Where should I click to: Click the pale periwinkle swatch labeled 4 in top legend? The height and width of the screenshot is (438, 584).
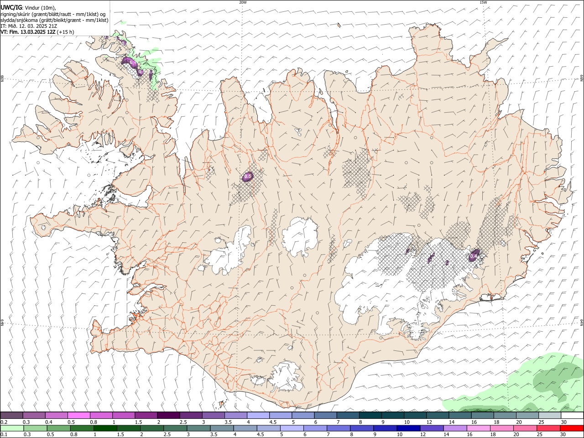point(258,415)
